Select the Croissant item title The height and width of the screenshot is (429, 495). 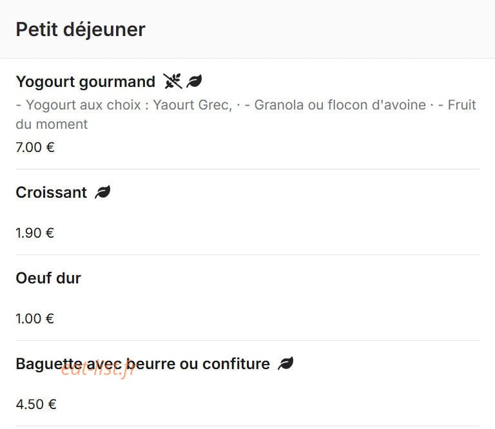pyautogui.click(x=51, y=193)
